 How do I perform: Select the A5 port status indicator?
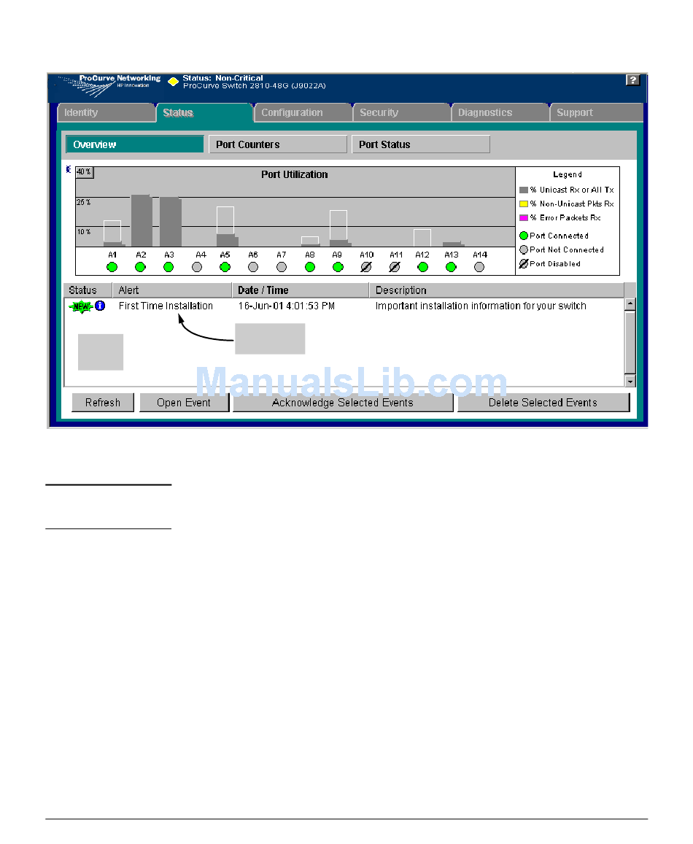(x=225, y=267)
